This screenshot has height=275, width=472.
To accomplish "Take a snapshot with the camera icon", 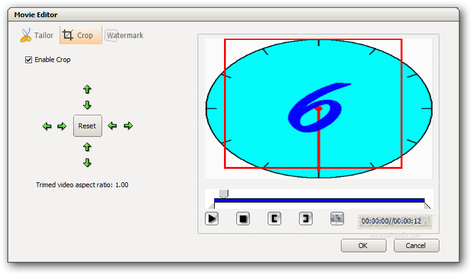I will point(337,219).
